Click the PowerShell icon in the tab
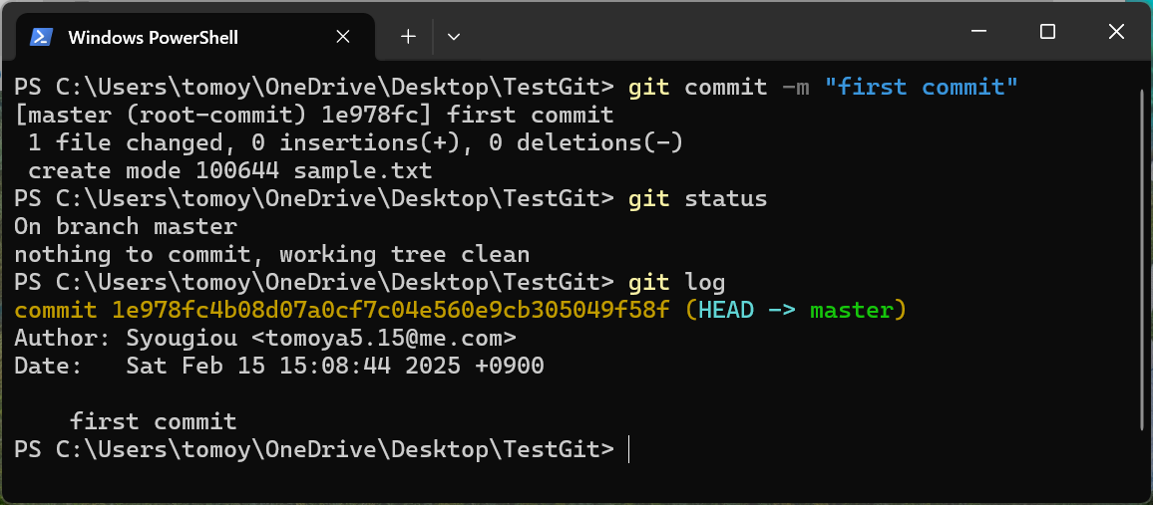Viewport: 1153px width, 505px height. point(41,37)
